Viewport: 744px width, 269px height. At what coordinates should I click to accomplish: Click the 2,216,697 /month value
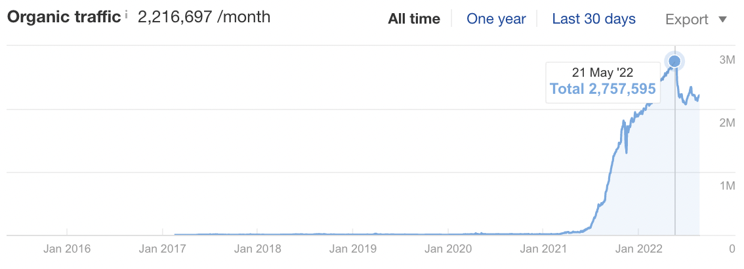(x=204, y=17)
